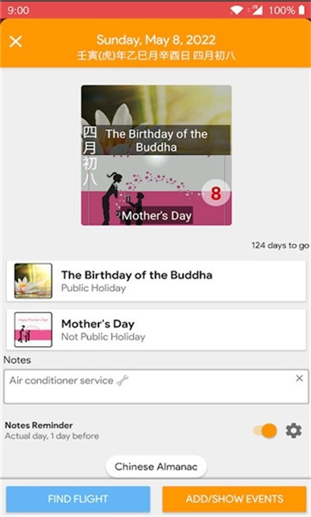Open The Birthday of the Buddha entry
The image size is (311, 517).
(x=156, y=281)
